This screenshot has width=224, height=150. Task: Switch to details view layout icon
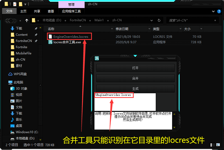pos(213,145)
